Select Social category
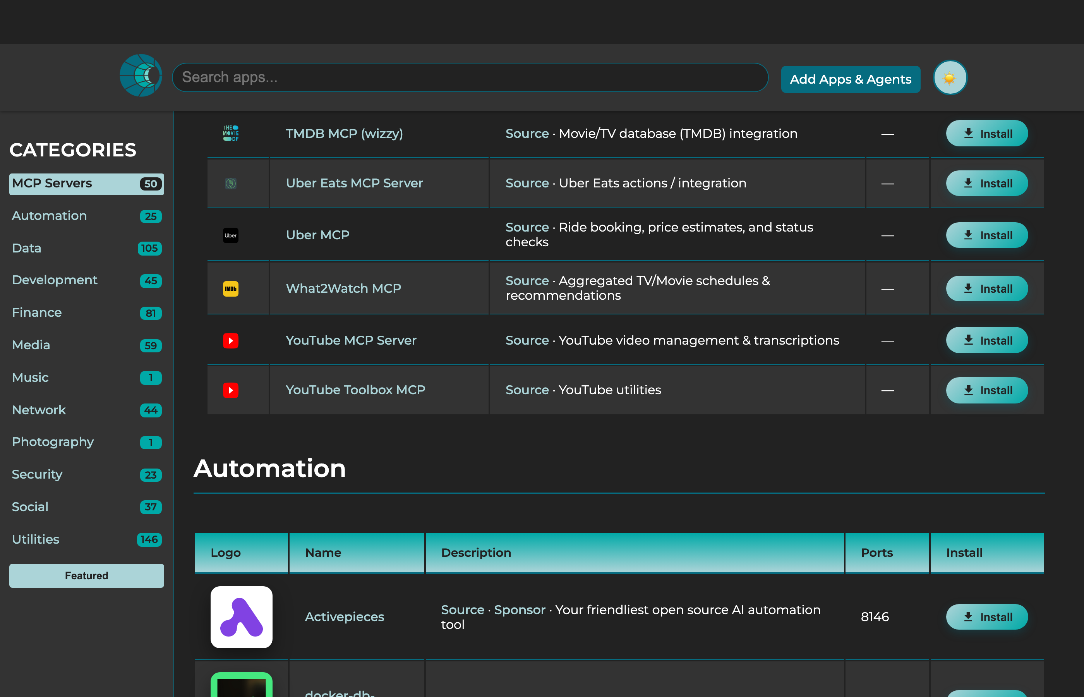 click(x=86, y=507)
